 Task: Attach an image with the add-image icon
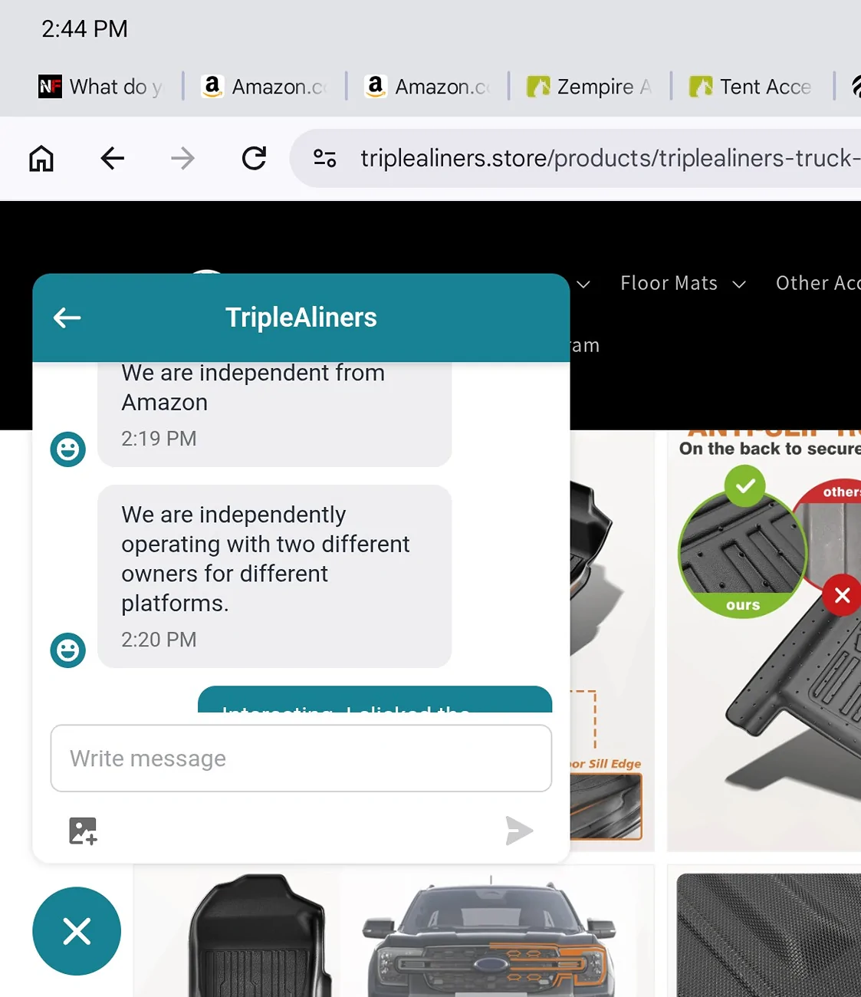point(83,831)
